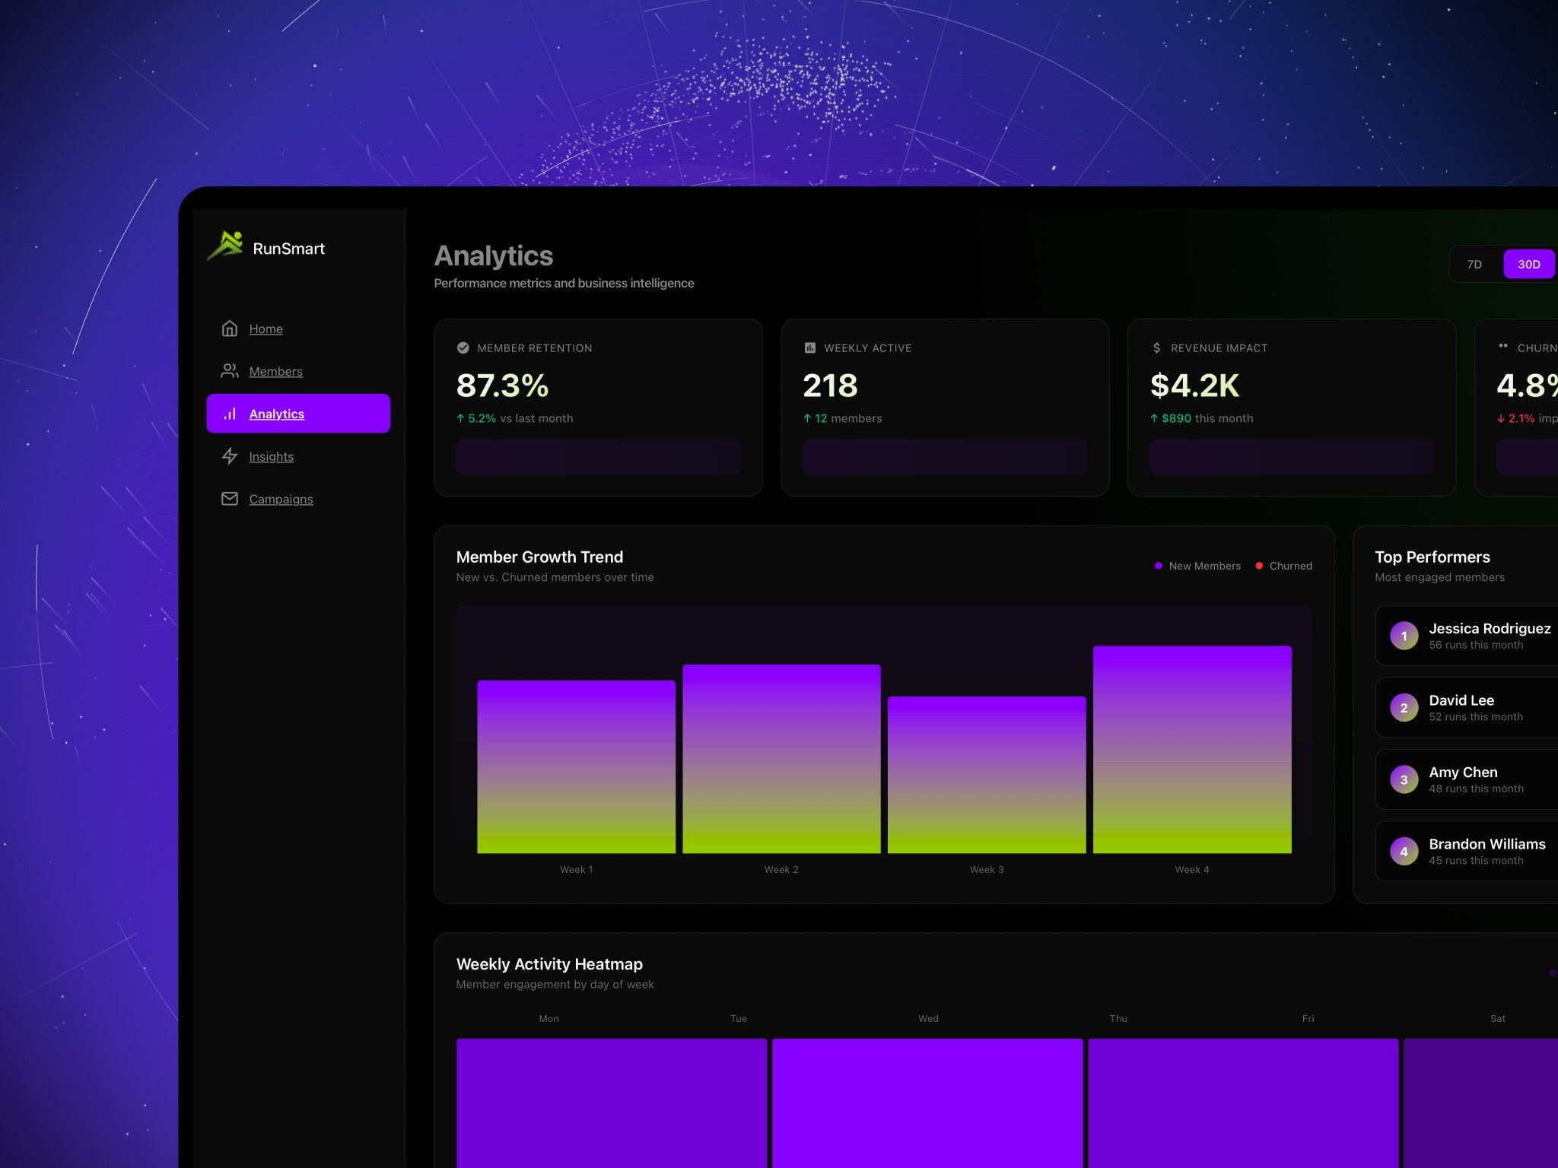The image size is (1558, 1168).
Task: Click the Members people icon
Action: (229, 371)
